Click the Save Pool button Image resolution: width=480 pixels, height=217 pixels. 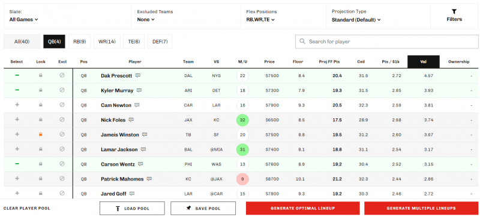tap(203, 209)
